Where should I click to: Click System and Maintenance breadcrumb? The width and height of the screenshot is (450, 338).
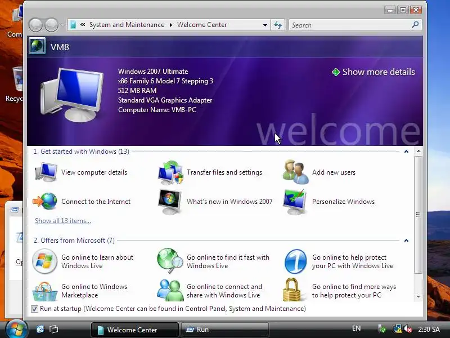click(x=127, y=25)
